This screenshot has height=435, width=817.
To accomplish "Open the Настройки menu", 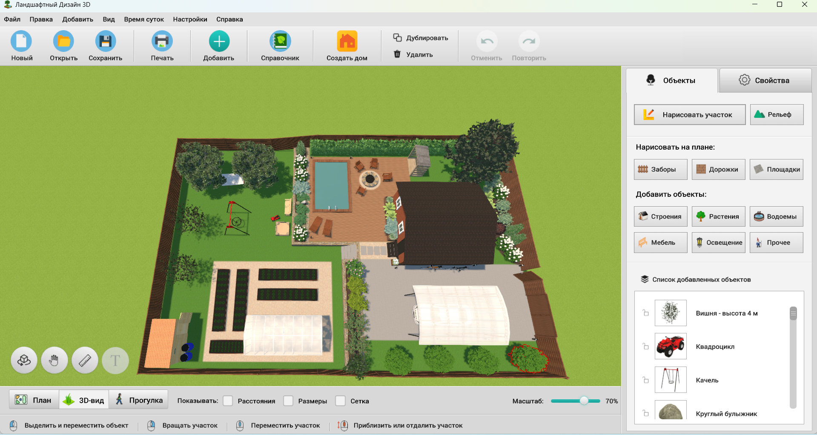I will click(x=190, y=19).
